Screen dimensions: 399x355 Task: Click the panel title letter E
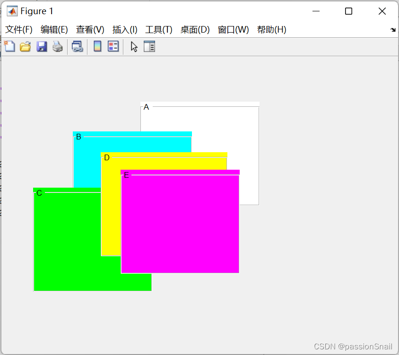[x=127, y=175]
